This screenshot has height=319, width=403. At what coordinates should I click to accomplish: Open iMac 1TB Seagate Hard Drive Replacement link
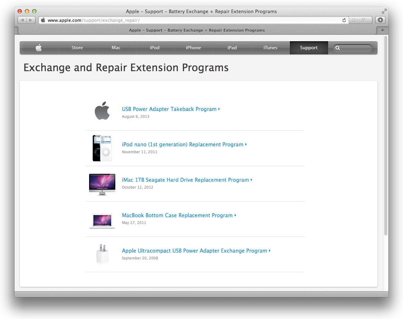[187, 180]
